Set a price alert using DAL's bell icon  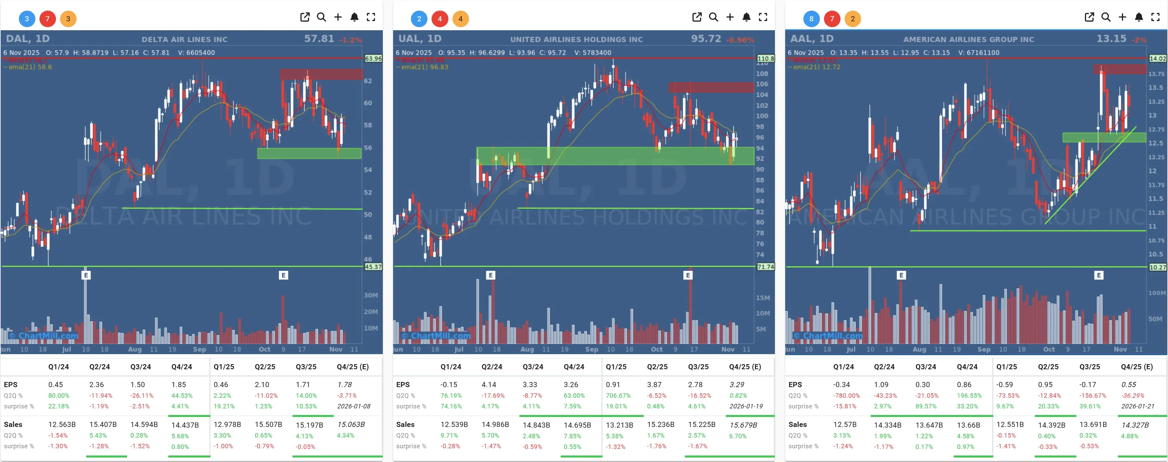tap(354, 17)
